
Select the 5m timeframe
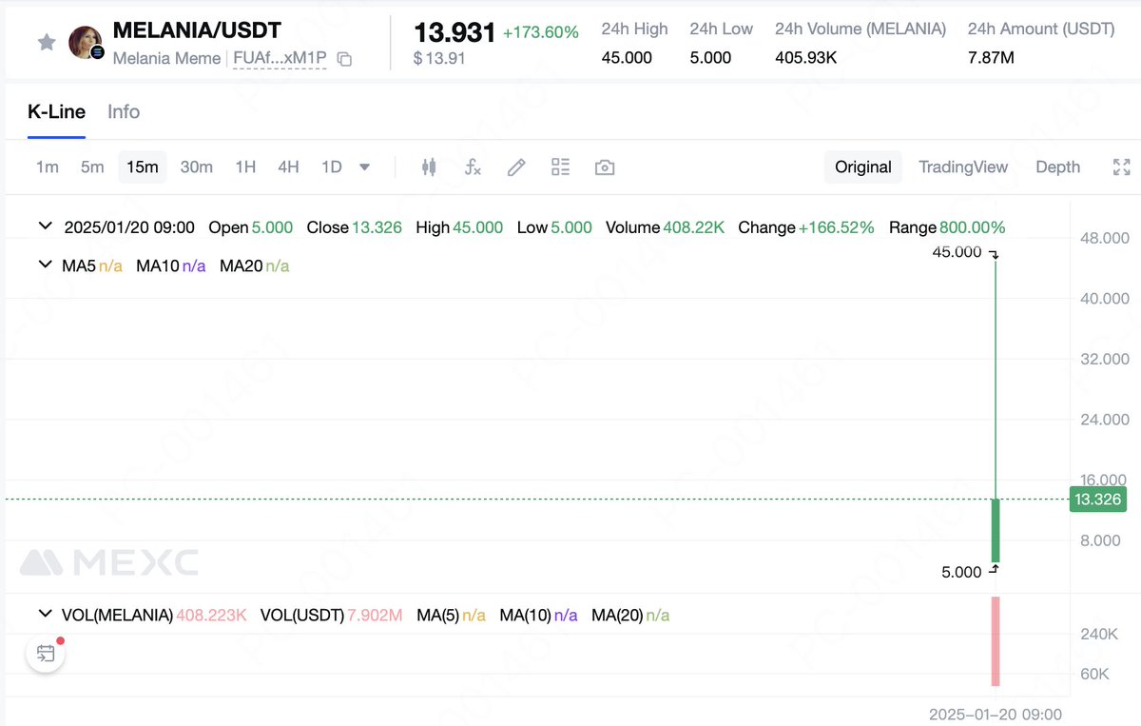pyautogui.click(x=92, y=167)
